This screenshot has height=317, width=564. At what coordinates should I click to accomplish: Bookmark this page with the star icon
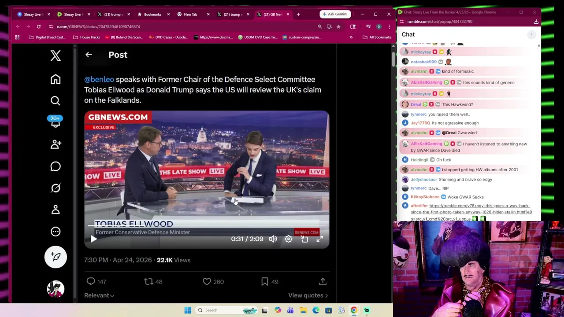click(x=338, y=26)
